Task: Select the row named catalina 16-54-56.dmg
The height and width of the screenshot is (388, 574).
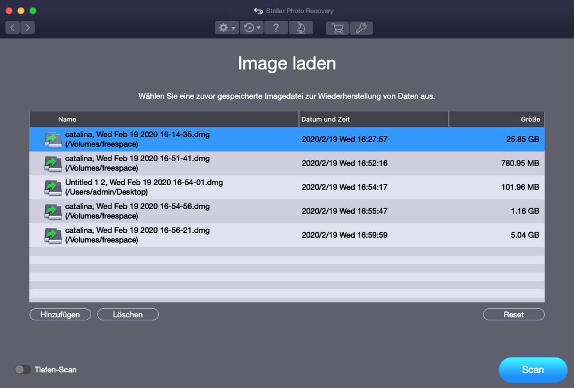Action: (287, 211)
